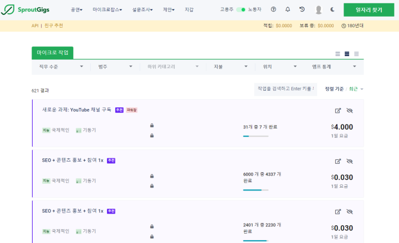Open the SproutGigs logo home link
Viewport: 399px width, 243px height.
click(x=25, y=9)
